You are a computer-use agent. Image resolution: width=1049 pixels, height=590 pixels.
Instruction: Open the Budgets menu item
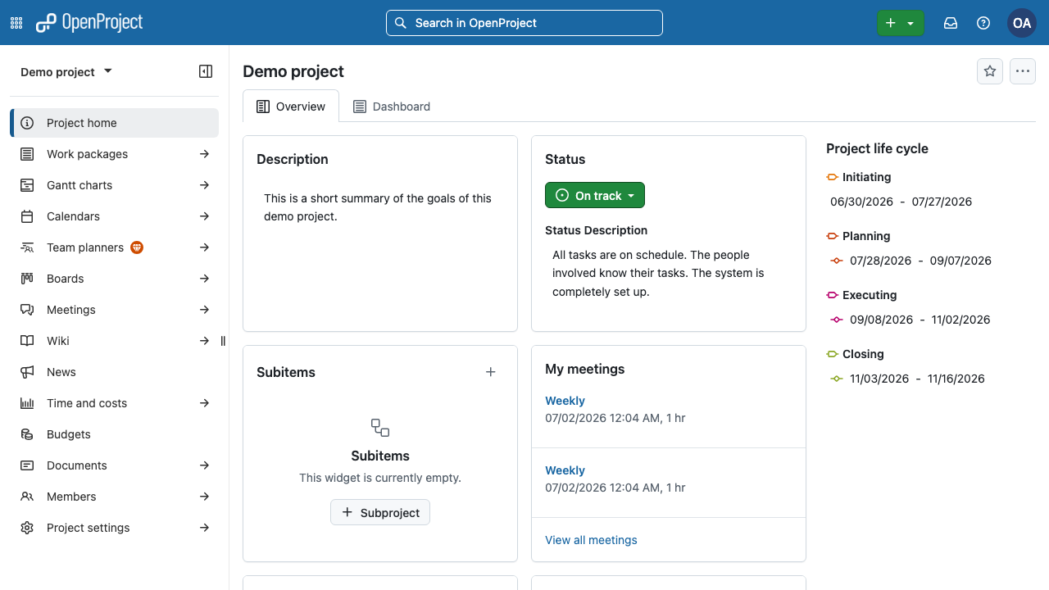coord(114,434)
